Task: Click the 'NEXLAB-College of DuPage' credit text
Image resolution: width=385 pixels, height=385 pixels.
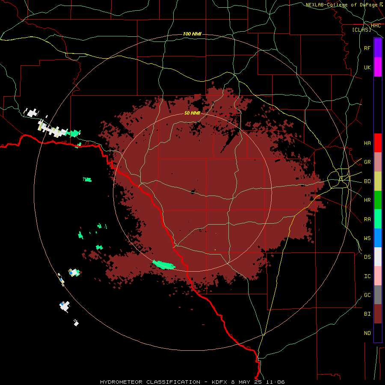Action: coord(341,5)
